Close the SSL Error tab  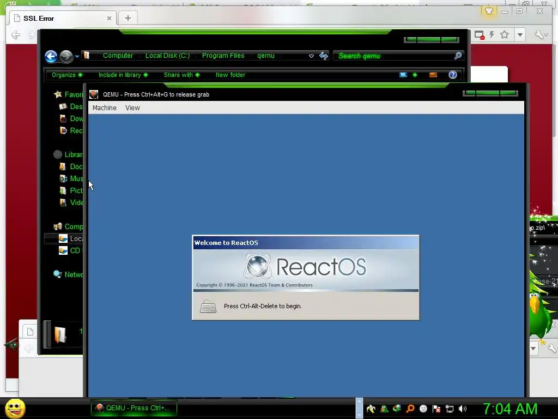109,18
